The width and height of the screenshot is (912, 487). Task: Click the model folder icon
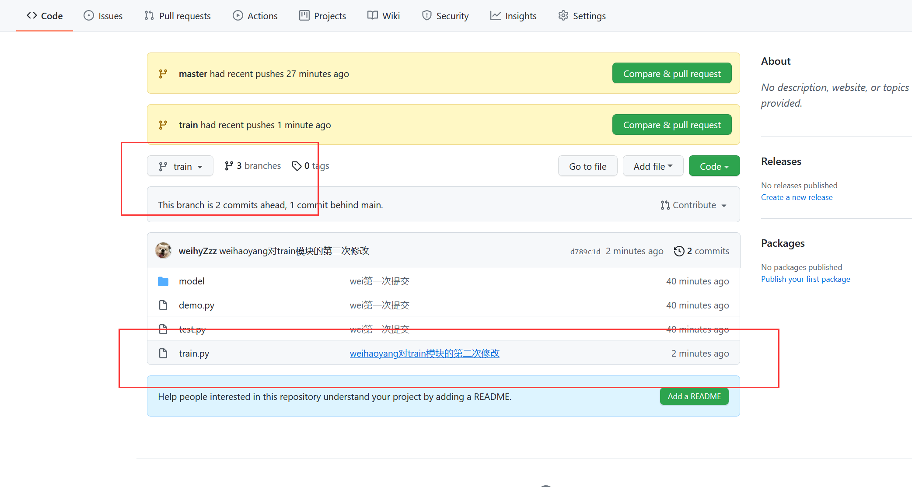point(163,281)
